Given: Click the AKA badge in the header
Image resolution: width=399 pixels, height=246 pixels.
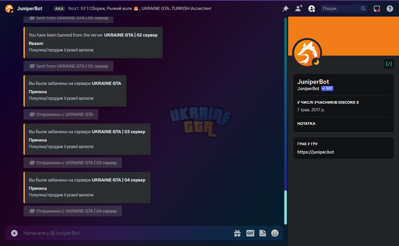Looking at the screenshot, I should 59,9.
